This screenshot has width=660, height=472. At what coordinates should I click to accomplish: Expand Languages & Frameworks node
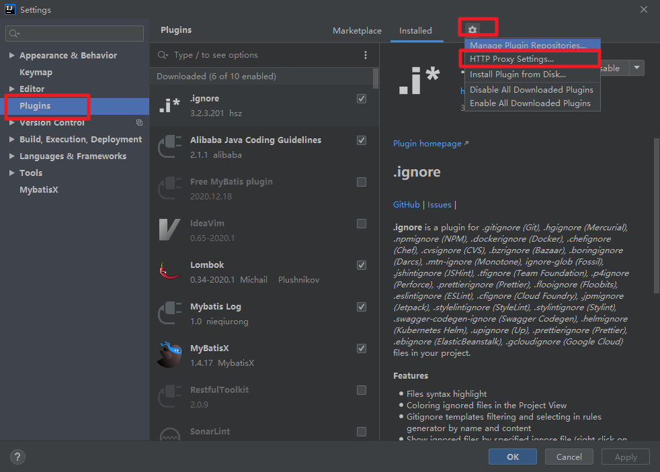point(12,156)
